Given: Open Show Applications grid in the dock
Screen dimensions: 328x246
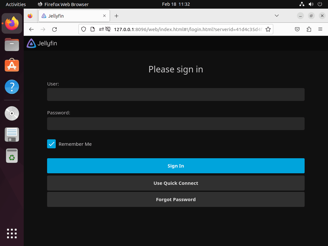Looking at the screenshot, I should [12, 233].
